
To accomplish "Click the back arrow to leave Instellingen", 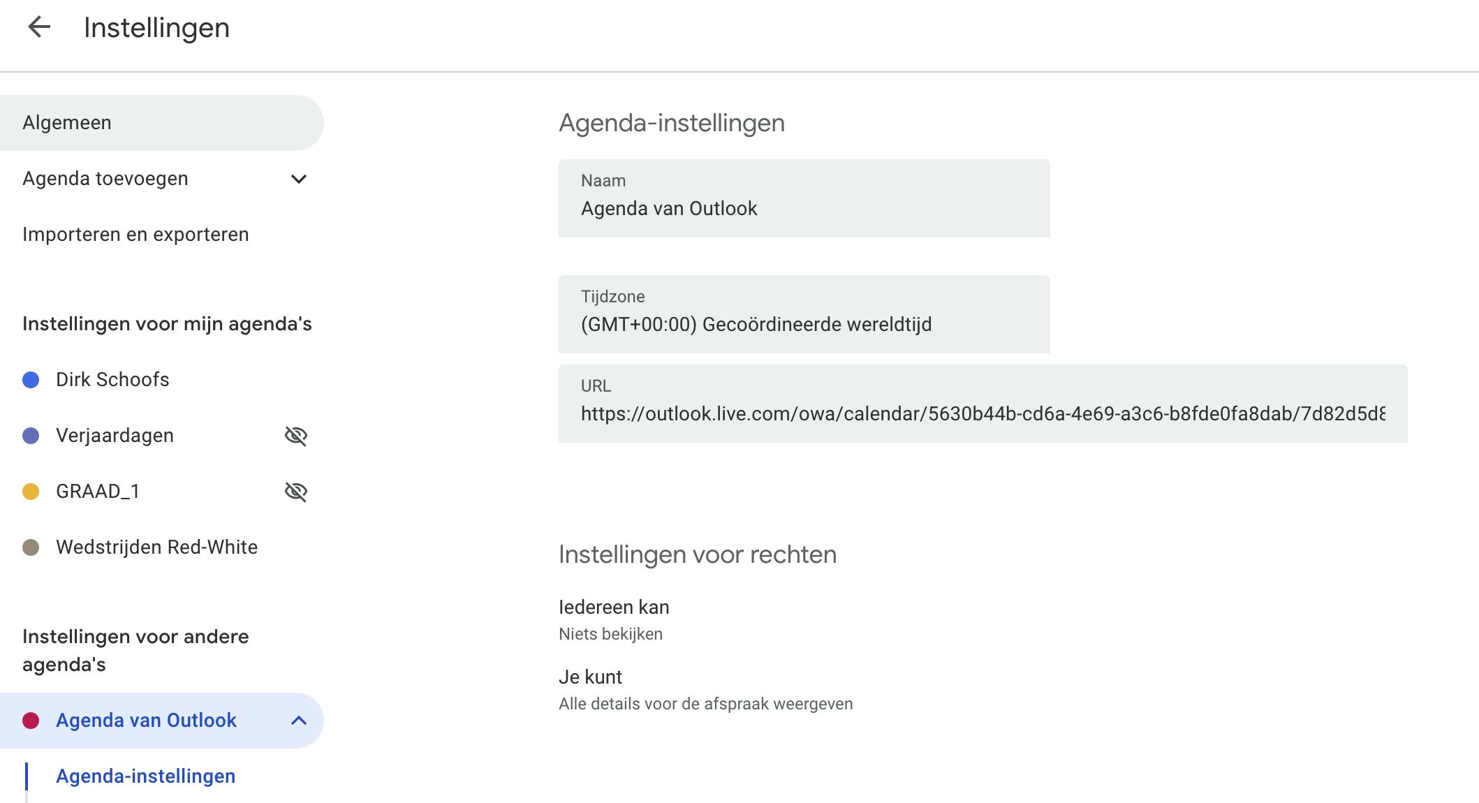I will coord(40,27).
